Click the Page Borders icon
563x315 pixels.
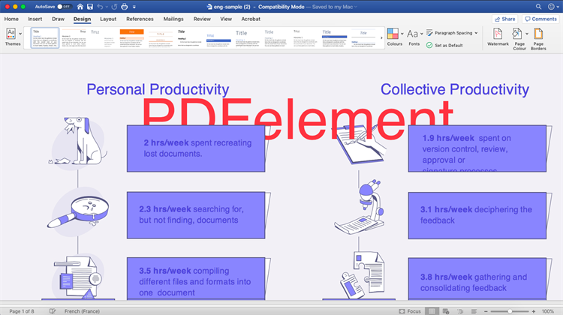(x=538, y=34)
